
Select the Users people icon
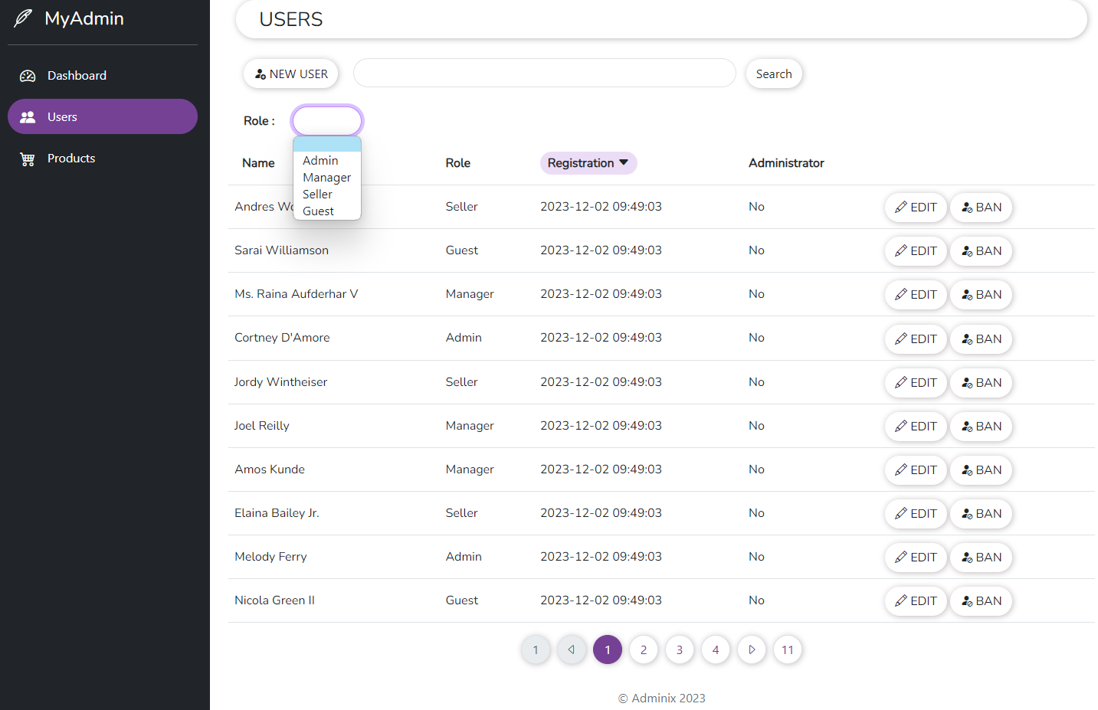click(28, 117)
